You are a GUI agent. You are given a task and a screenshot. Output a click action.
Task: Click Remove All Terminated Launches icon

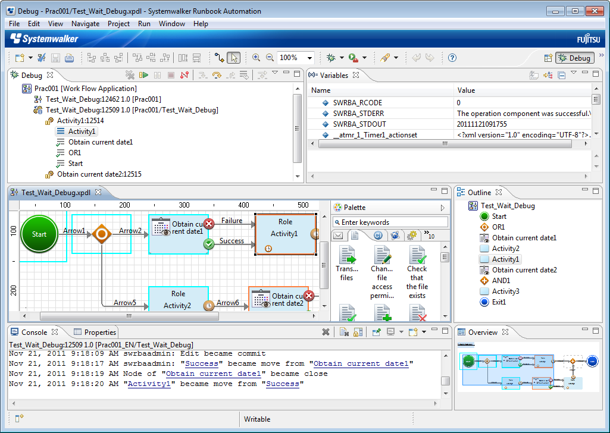pyautogui.click(x=130, y=75)
